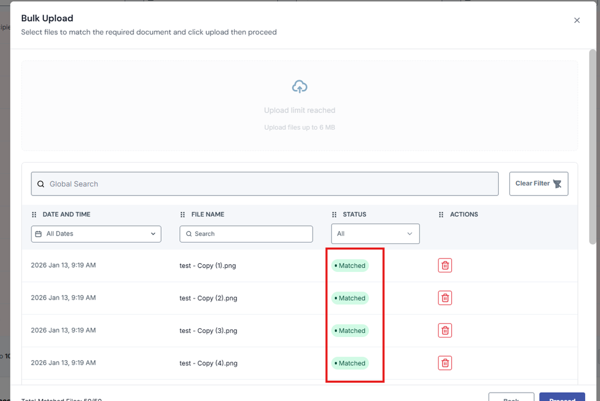Delete test - Copy (2).png row

[x=444, y=298]
